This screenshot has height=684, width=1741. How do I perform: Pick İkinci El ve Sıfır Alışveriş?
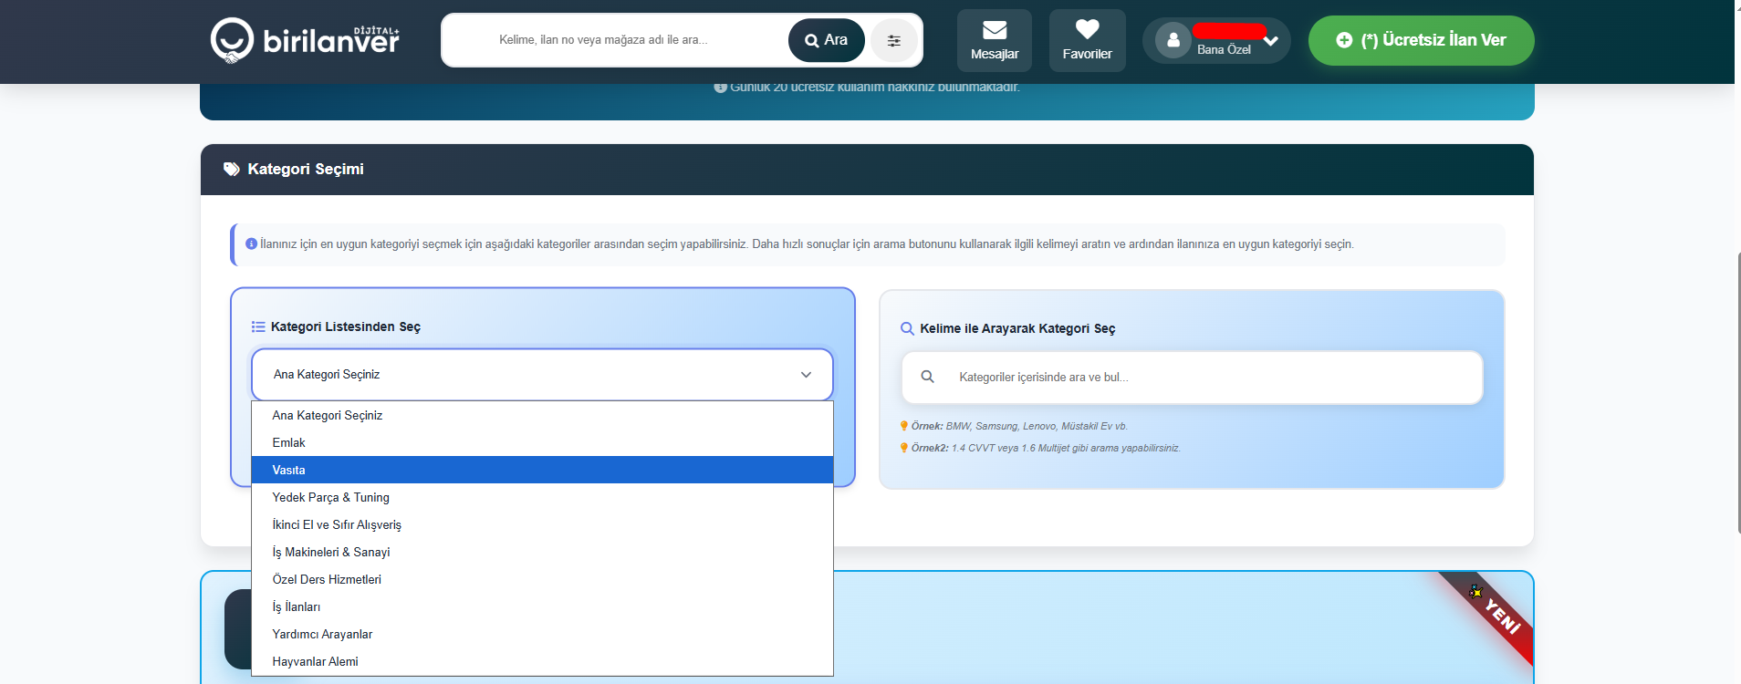pos(542,524)
